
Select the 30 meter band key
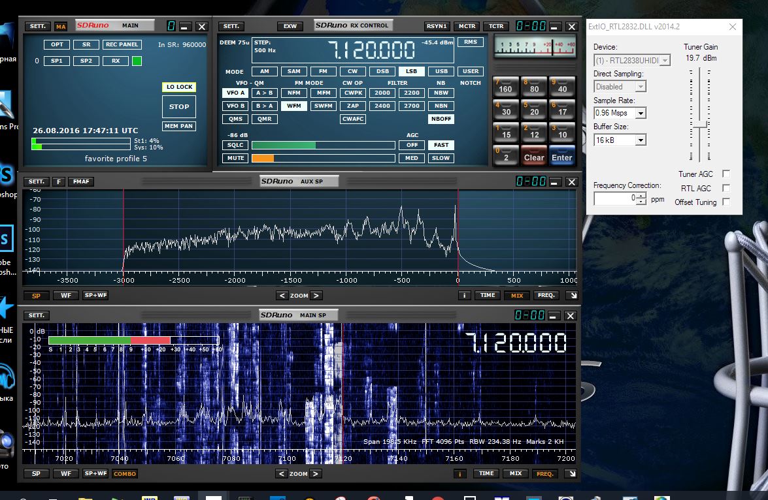point(505,110)
